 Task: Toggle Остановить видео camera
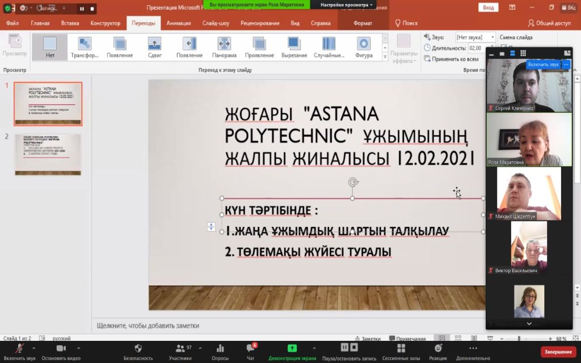pyautogui.click(x=61, y=352)
